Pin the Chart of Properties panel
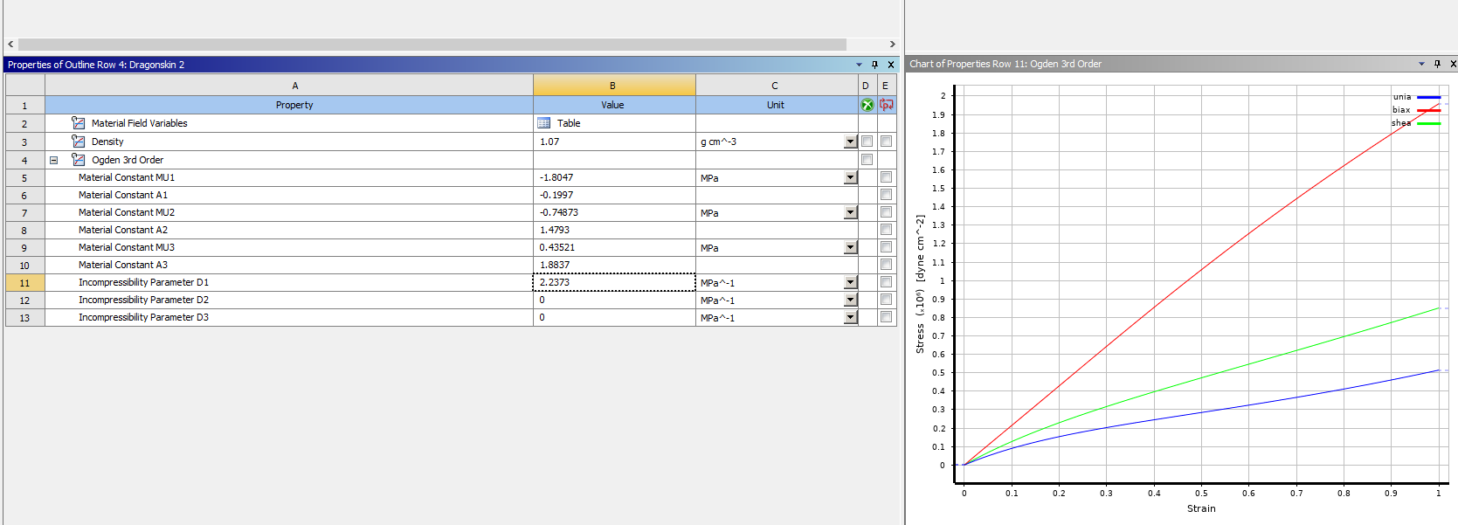Screen dimensions: 1458x525 pyautogui.click(x=1437, y=64)
